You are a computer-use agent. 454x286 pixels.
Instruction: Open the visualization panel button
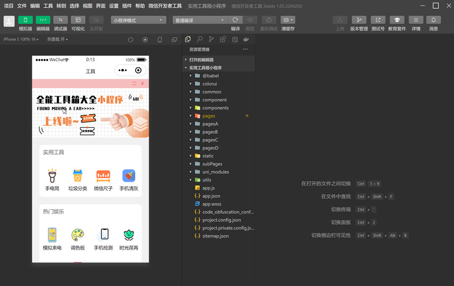[78, 20]
